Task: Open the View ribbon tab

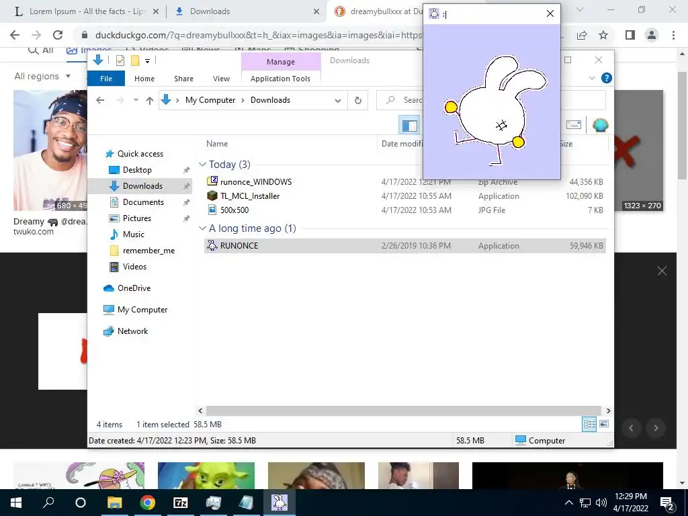Action: pos(221,79)
